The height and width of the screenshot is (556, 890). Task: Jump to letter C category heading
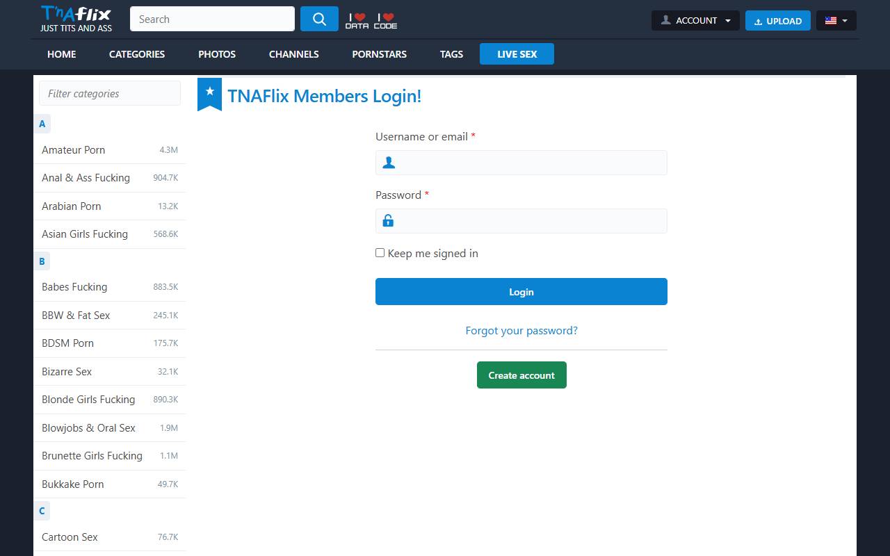tap(42, 511)
